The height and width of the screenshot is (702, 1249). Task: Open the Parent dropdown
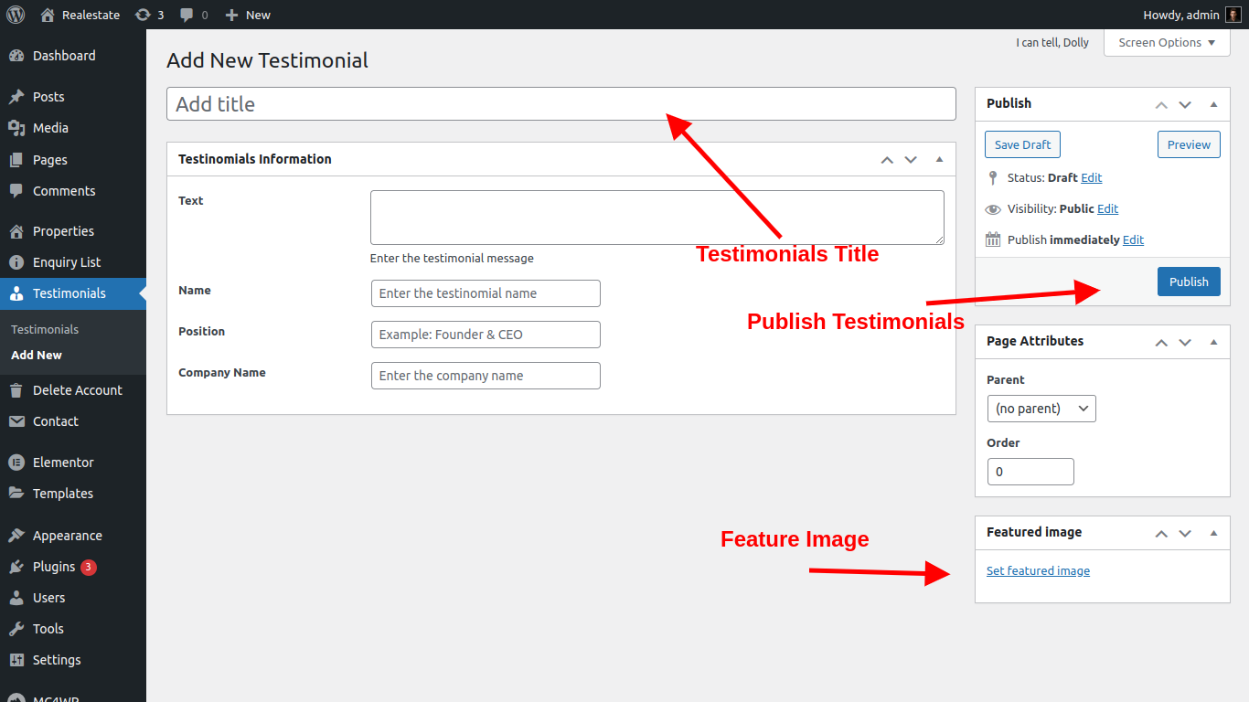[x=1041, y=409]
